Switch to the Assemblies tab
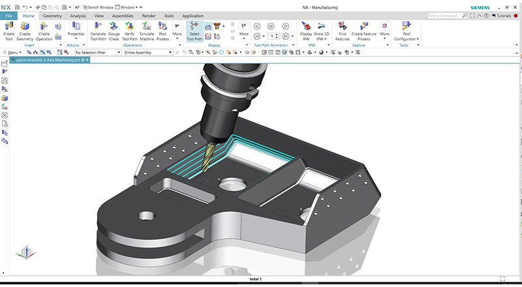The image size is (522, 287). (123, 16)
